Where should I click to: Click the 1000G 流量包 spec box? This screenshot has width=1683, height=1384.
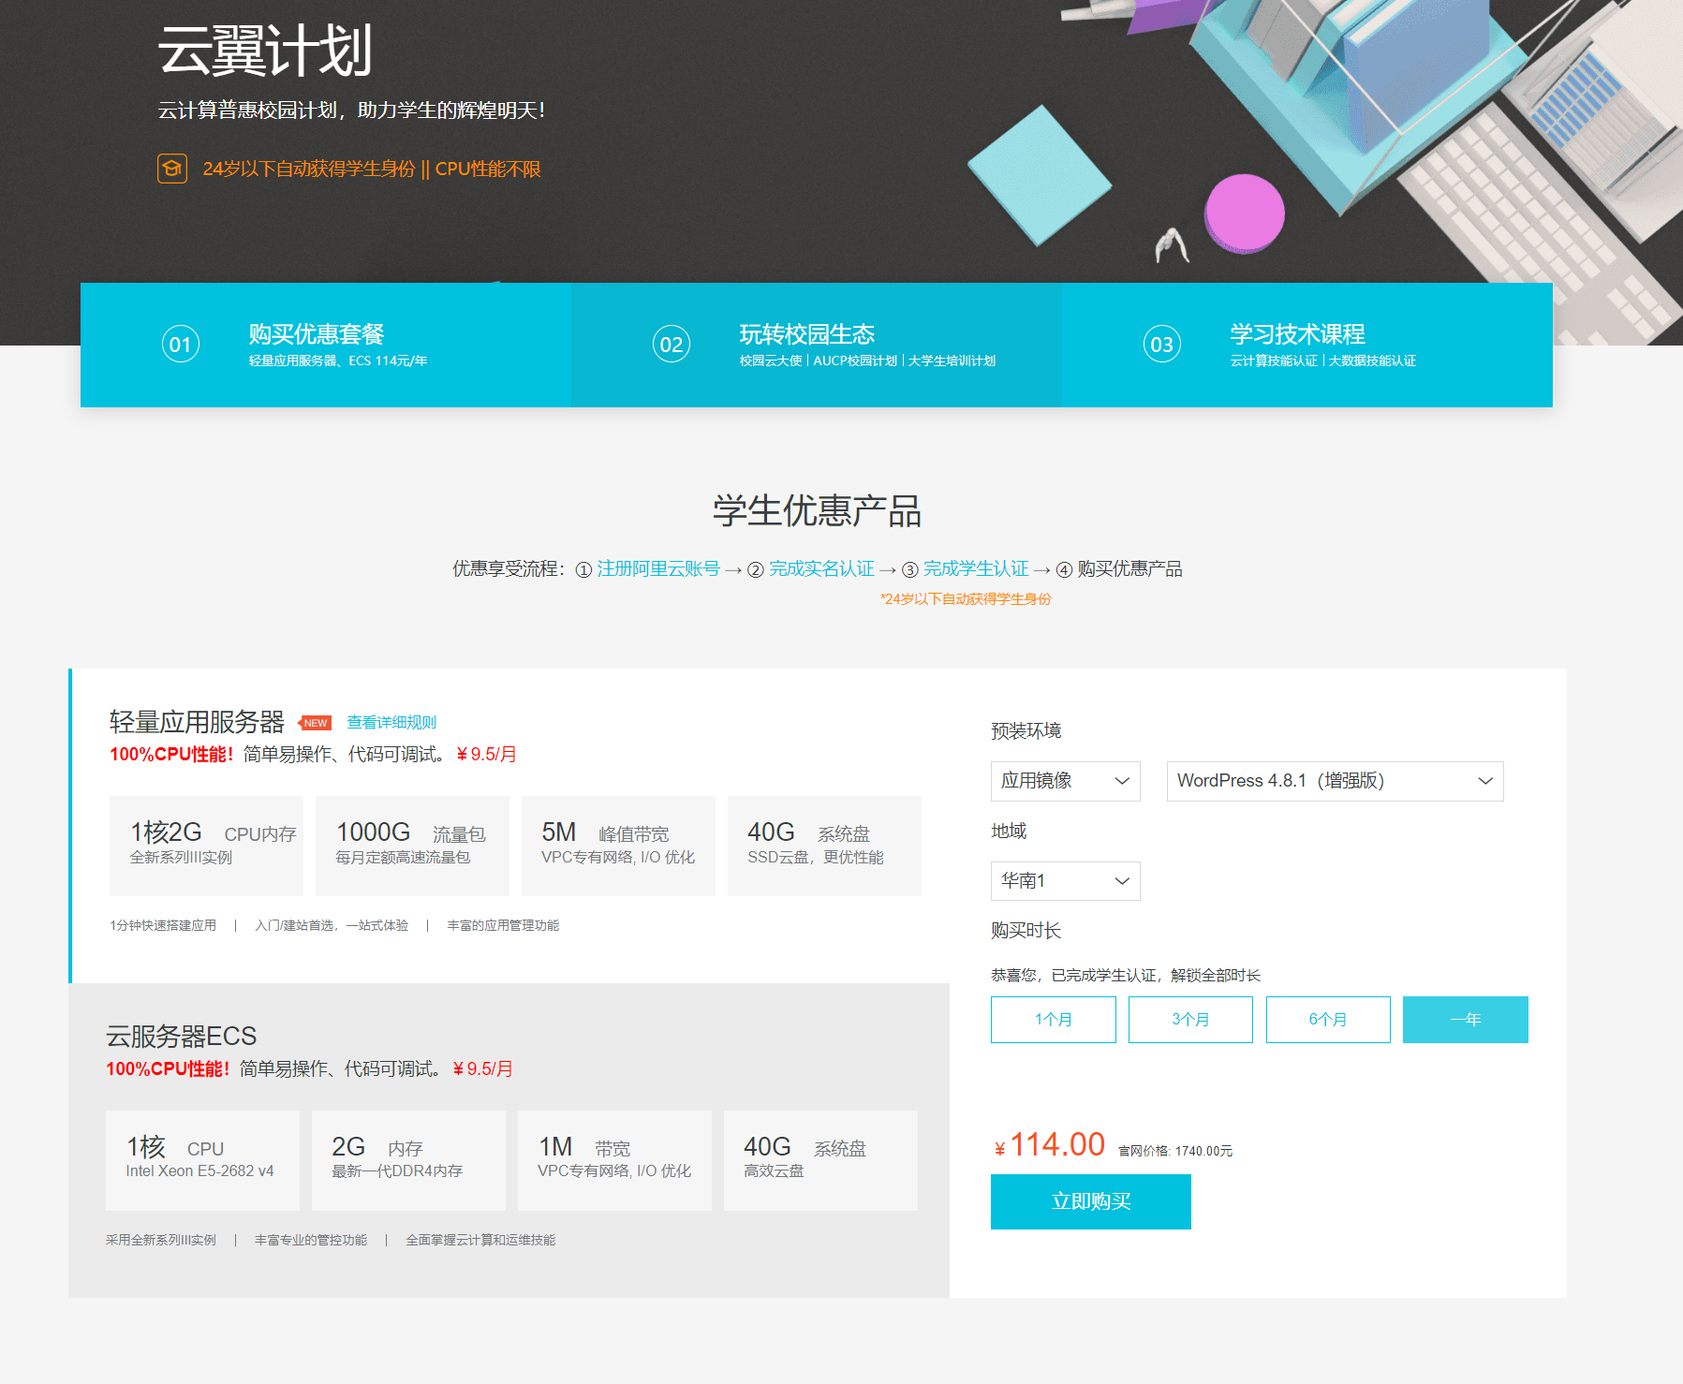click(x=412, y=846)
